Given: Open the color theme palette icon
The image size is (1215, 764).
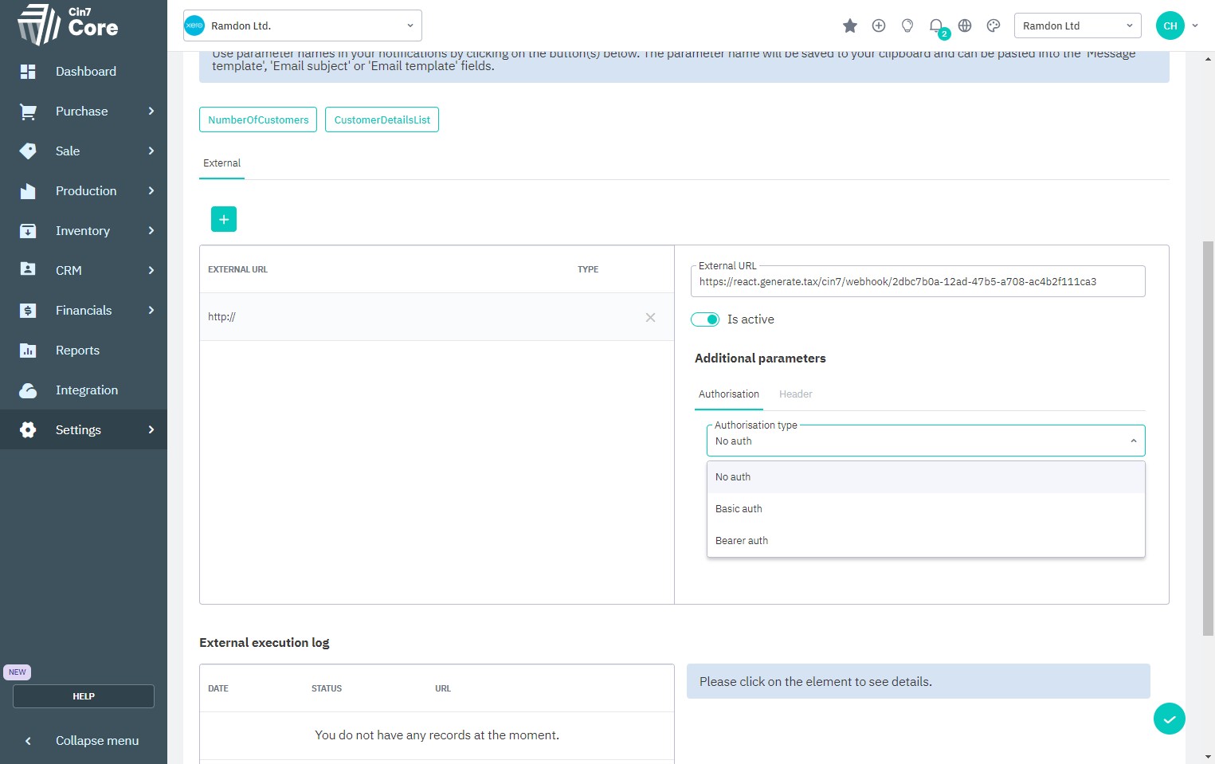Looking at the screenshot, I should [x=993, y=25].
